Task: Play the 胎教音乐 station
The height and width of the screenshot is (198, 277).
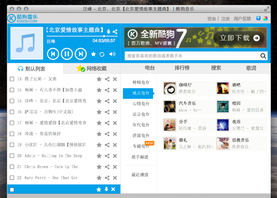Action: coord(223,143)
